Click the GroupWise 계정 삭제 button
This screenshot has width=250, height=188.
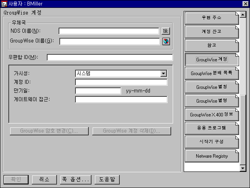tap(131, 131)
